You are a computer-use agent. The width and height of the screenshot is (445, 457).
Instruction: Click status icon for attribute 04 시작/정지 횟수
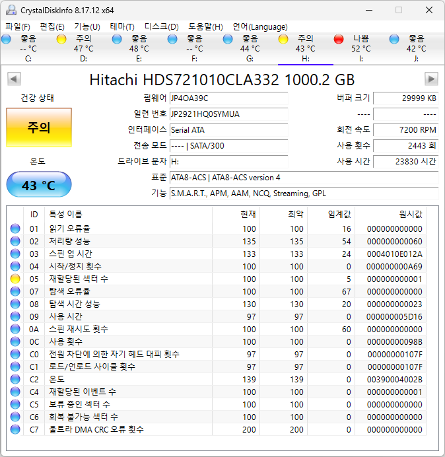[15, 266]
